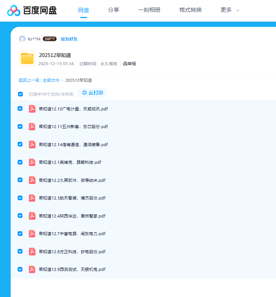Expand the 更多 dropdown menu
Screen dimensions: 276x297
[230, 10]
